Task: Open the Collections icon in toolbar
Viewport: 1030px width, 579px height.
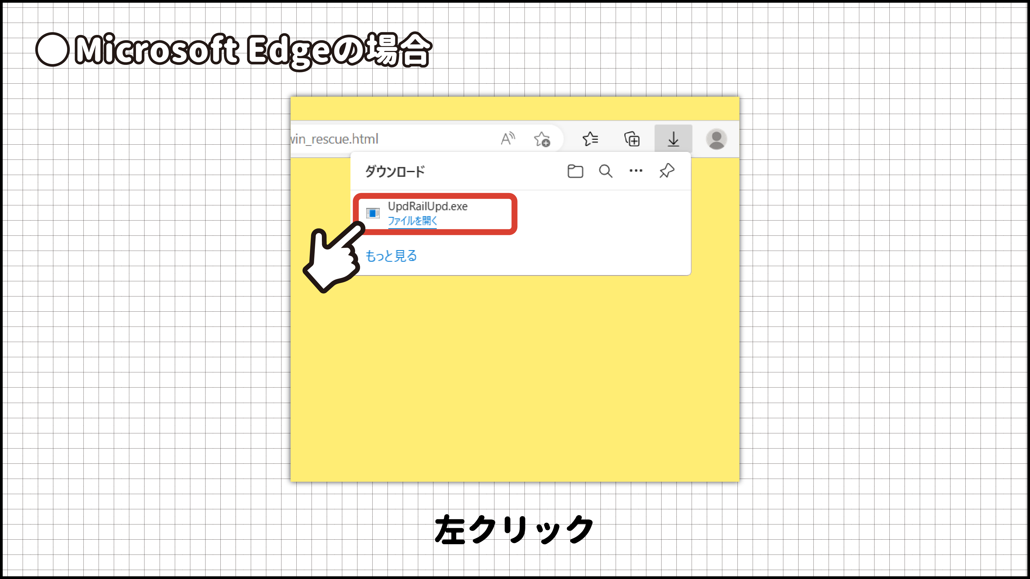Action: (632, 139)
